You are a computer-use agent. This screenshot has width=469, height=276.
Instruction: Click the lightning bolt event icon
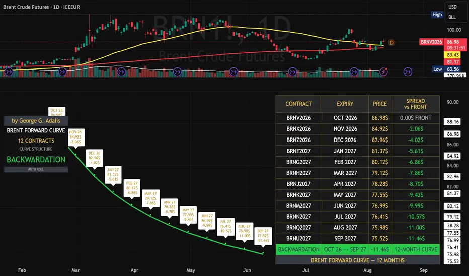tap(383, 72)
